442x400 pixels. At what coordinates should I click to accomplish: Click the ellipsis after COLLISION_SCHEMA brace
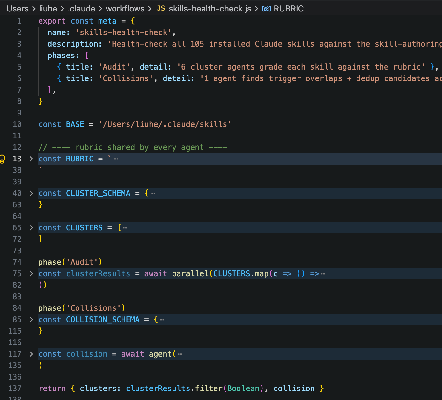[162, 320]
